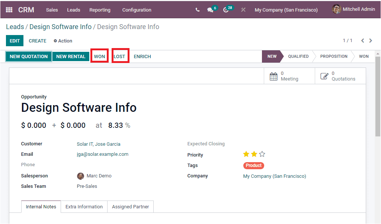Expand the Action menu

63,41
